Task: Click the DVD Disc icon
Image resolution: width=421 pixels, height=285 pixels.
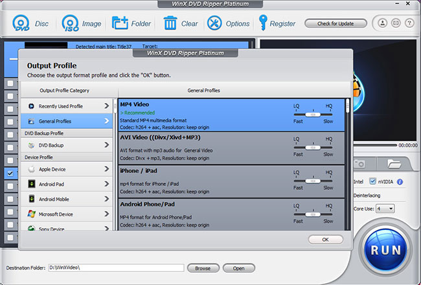Action: pyautogui.click(x=21, y=23)
